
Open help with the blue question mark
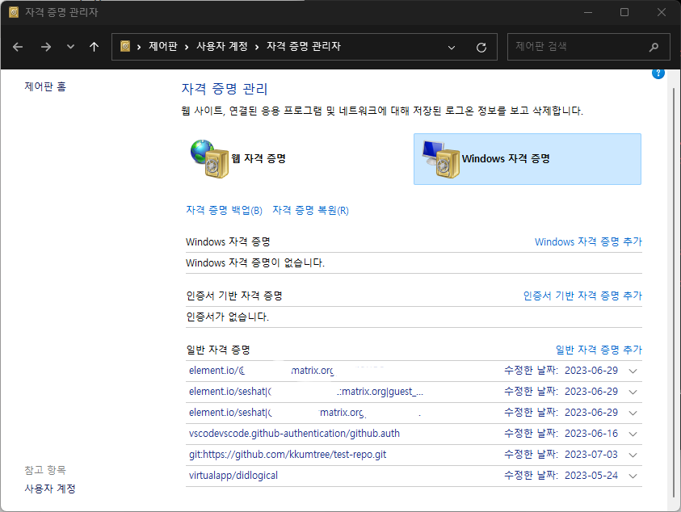(x=658, y=73)
